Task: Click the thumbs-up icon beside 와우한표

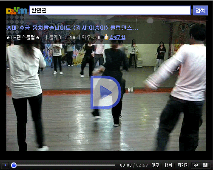Action: coord(106,37)
